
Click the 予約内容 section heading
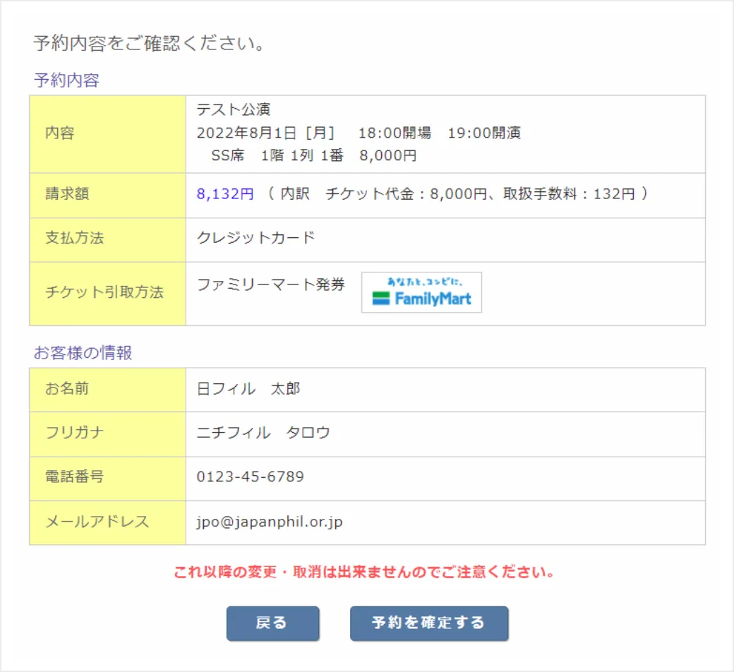(66, 80)
